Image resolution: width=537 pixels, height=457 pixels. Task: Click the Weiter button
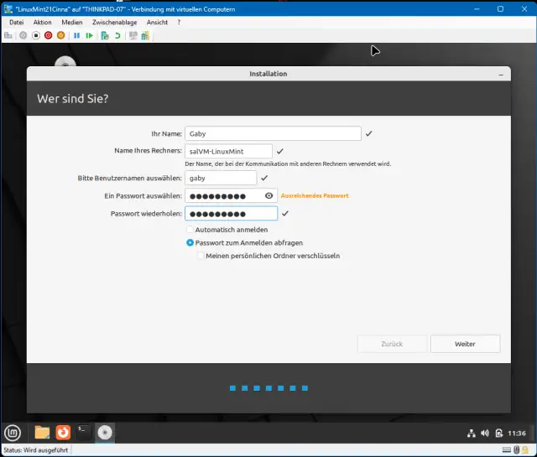[x=465, y=344]
